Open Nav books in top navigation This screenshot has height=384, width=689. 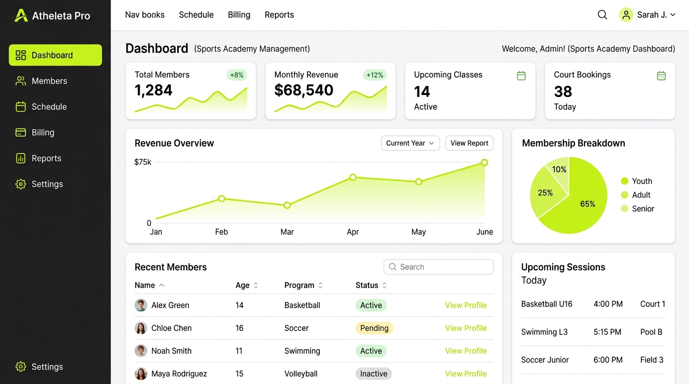(x=145, y=15)
